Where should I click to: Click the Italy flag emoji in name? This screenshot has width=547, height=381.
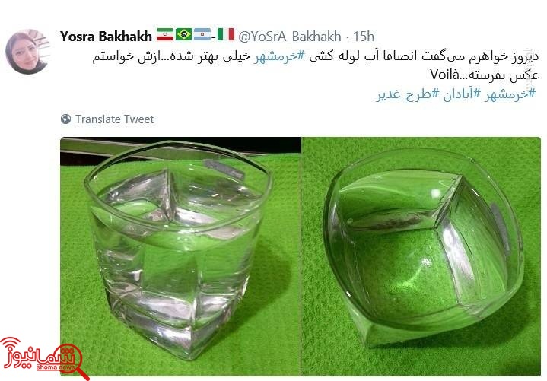[226, 34]
